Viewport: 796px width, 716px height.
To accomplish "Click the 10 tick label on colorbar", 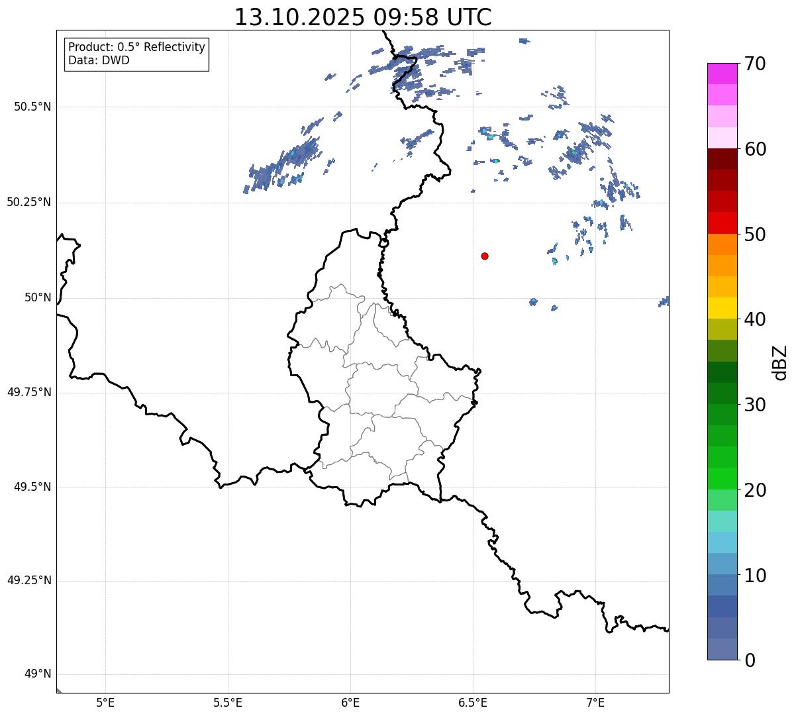I will click(754, 576).
